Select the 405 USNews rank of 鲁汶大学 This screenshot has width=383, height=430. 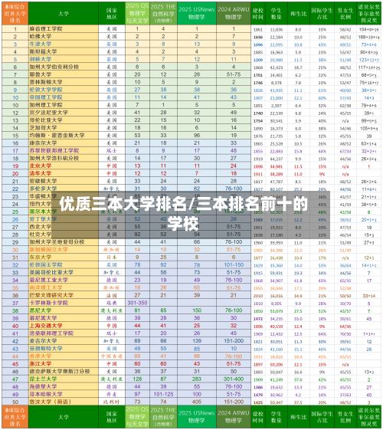pyautogui.click(x=197, y=402)
